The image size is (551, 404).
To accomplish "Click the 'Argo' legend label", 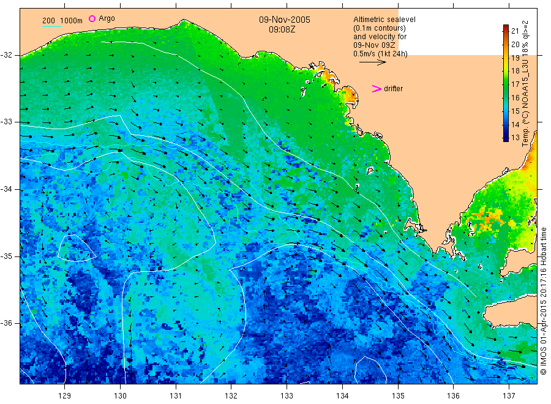I will pos(107,18).
